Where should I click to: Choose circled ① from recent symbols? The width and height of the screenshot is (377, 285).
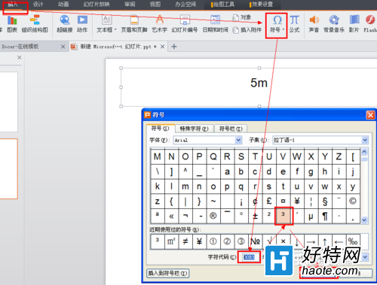[213, 241]
